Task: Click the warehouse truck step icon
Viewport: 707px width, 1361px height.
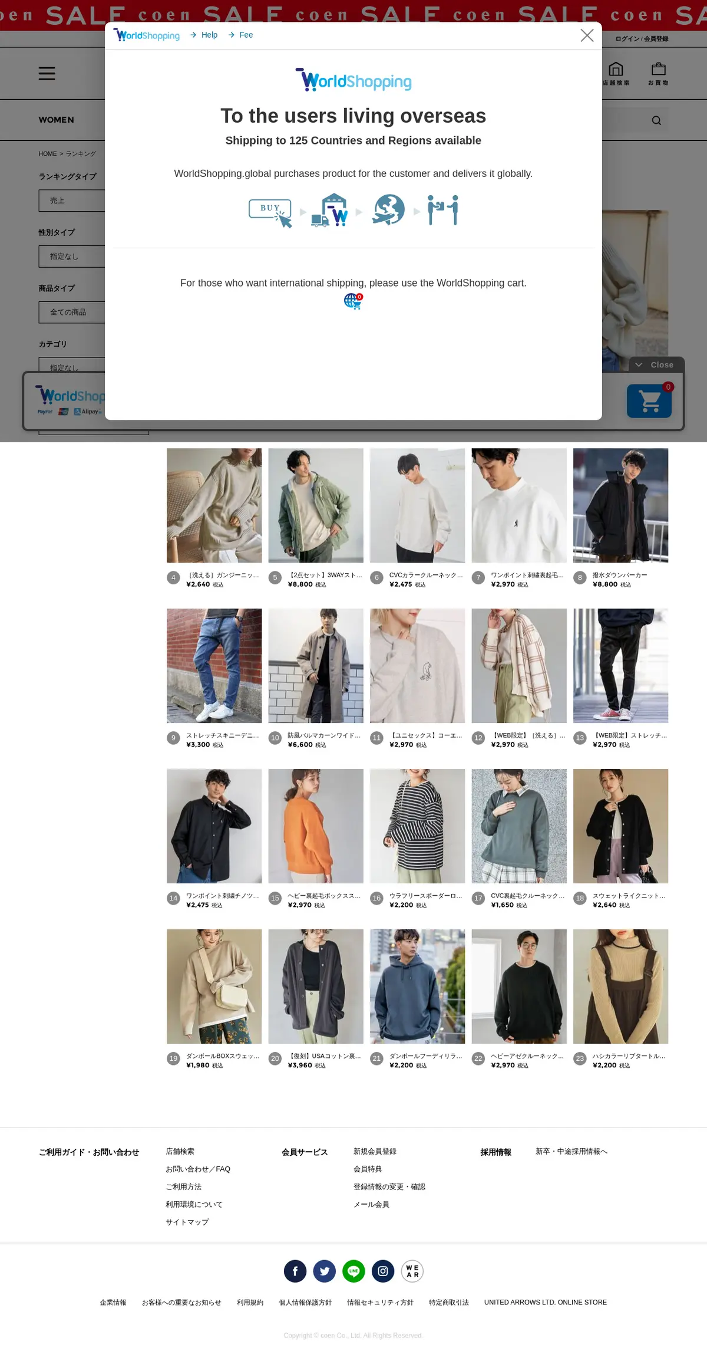Action: click(x=330, y=210)
